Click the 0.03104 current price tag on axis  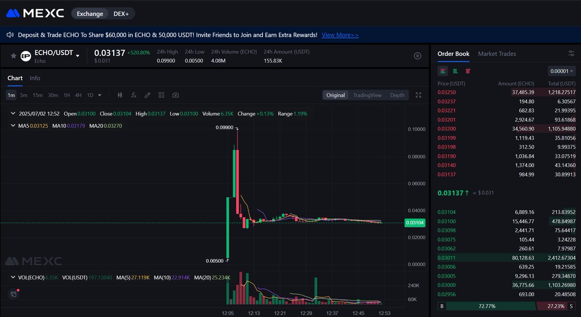tap(415, 223)
